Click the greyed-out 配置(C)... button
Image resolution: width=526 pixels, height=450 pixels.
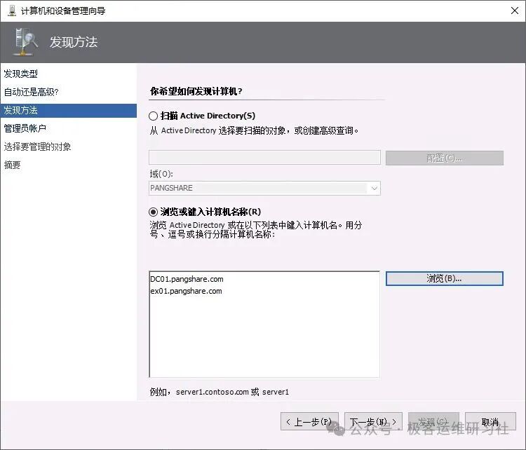444,158
